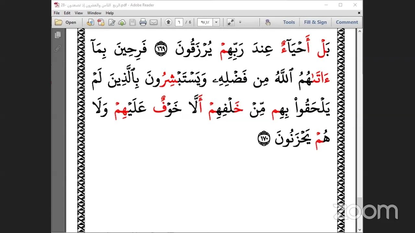The image size is (415, 233).
Task: Click the Save floppy disk icon
Action: point(133,22)
